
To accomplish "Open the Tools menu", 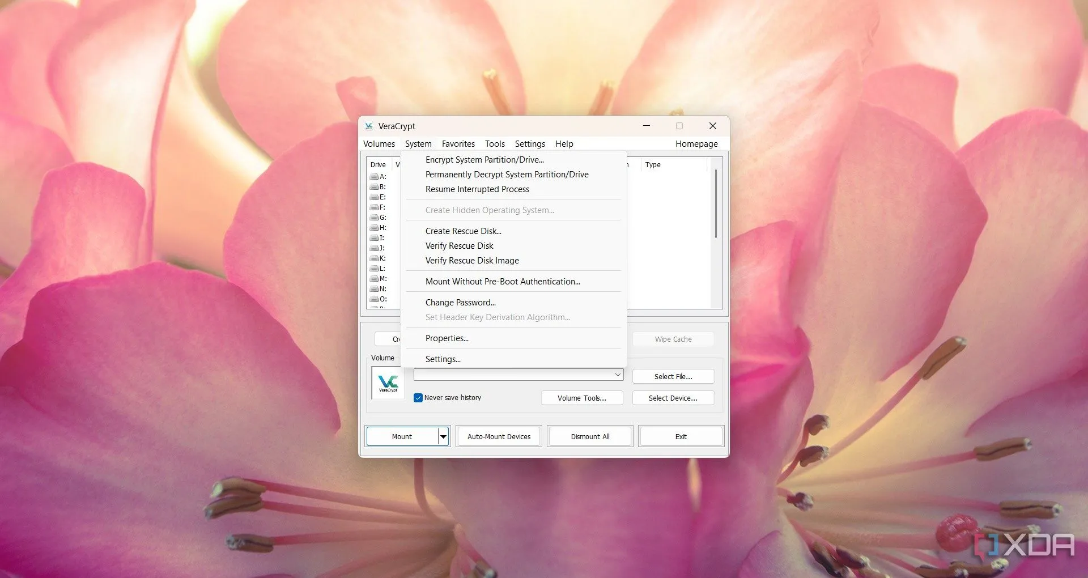I will click(x=495, y=144).
